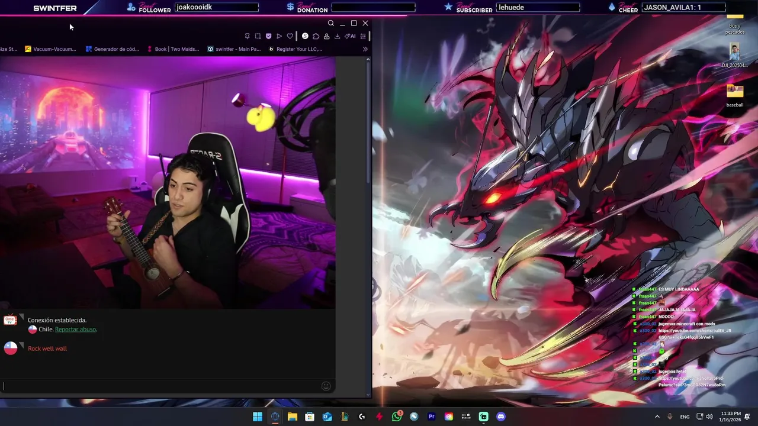Open the Register Your LLC bookmark
The height and width of the screenshot is (426, 758).
(295, 49)
